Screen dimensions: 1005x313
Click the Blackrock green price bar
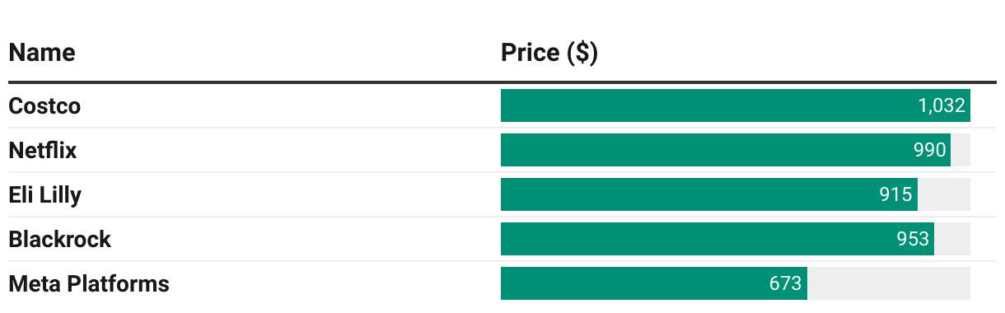(x=718, y=239)
